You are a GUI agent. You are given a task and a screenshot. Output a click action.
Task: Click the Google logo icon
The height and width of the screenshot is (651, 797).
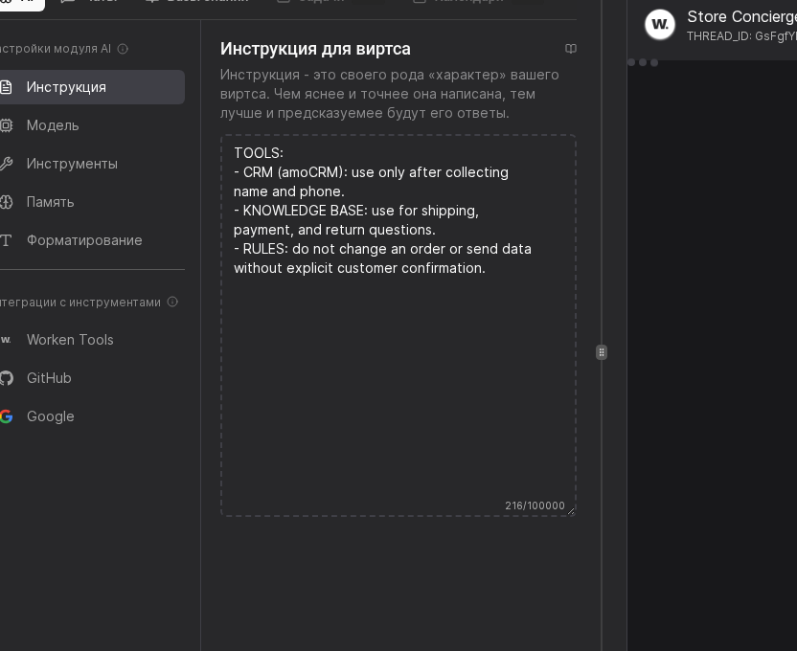pos(6,416)
